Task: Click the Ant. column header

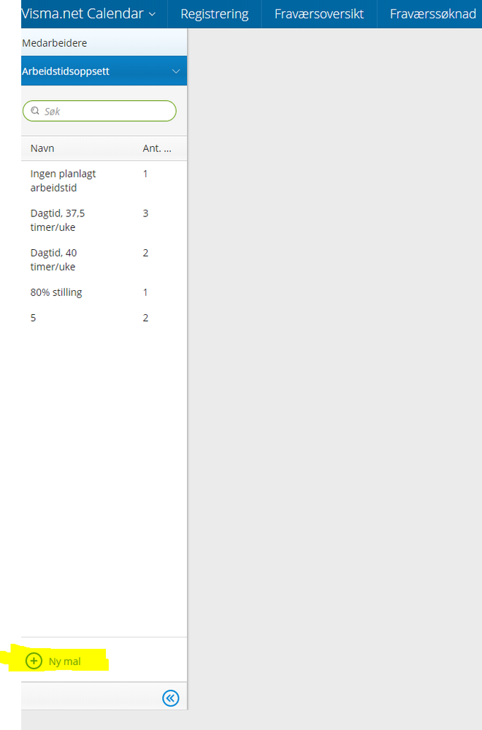Action: 156,148
